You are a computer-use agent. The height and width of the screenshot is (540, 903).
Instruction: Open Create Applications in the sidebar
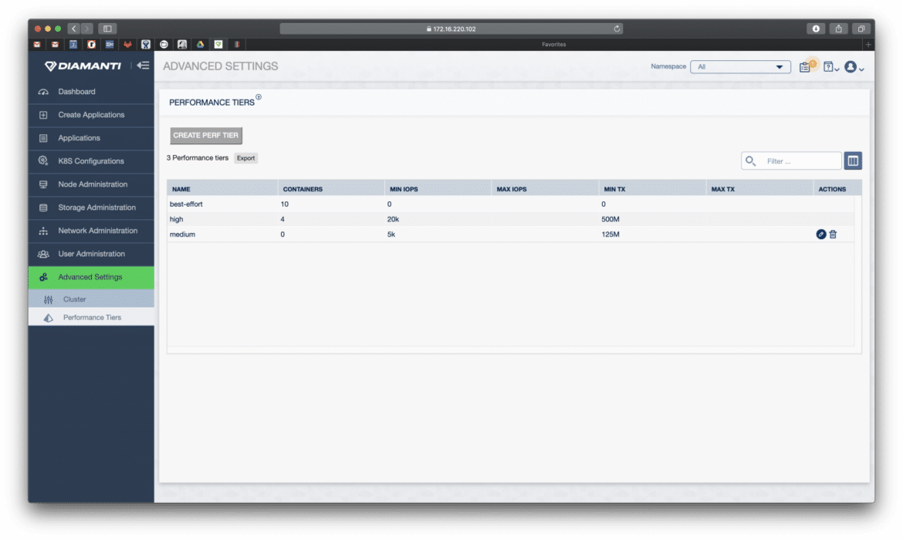91,115
